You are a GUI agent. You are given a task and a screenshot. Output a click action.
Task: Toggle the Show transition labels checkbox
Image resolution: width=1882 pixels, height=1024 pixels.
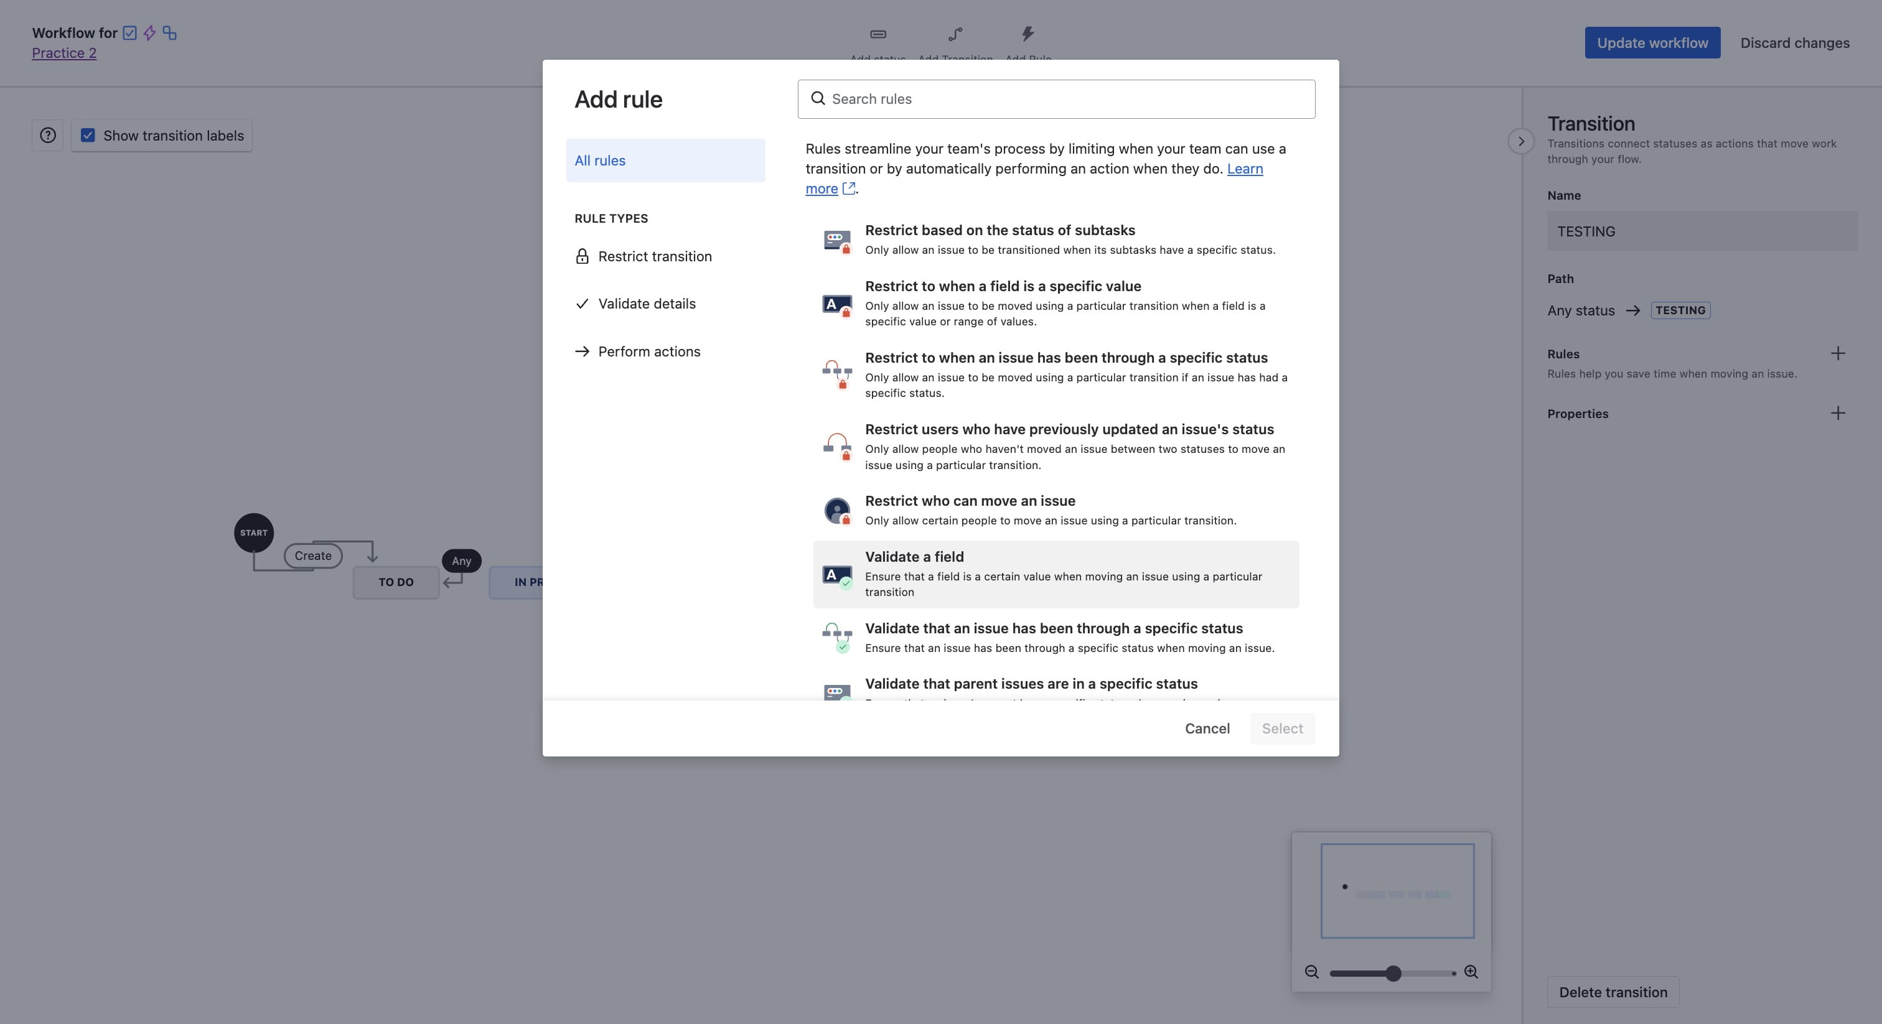88,135
